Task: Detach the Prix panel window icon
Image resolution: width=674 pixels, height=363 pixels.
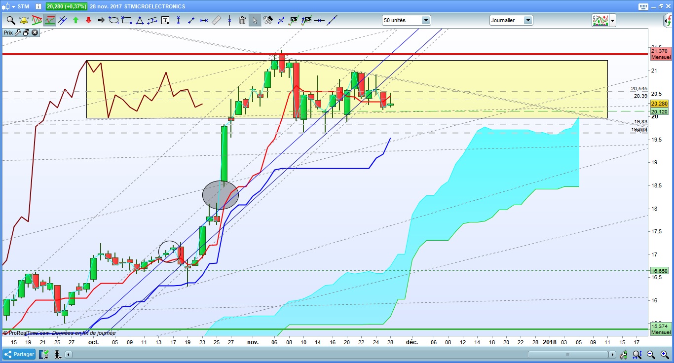Action: [x=26, y=33]
